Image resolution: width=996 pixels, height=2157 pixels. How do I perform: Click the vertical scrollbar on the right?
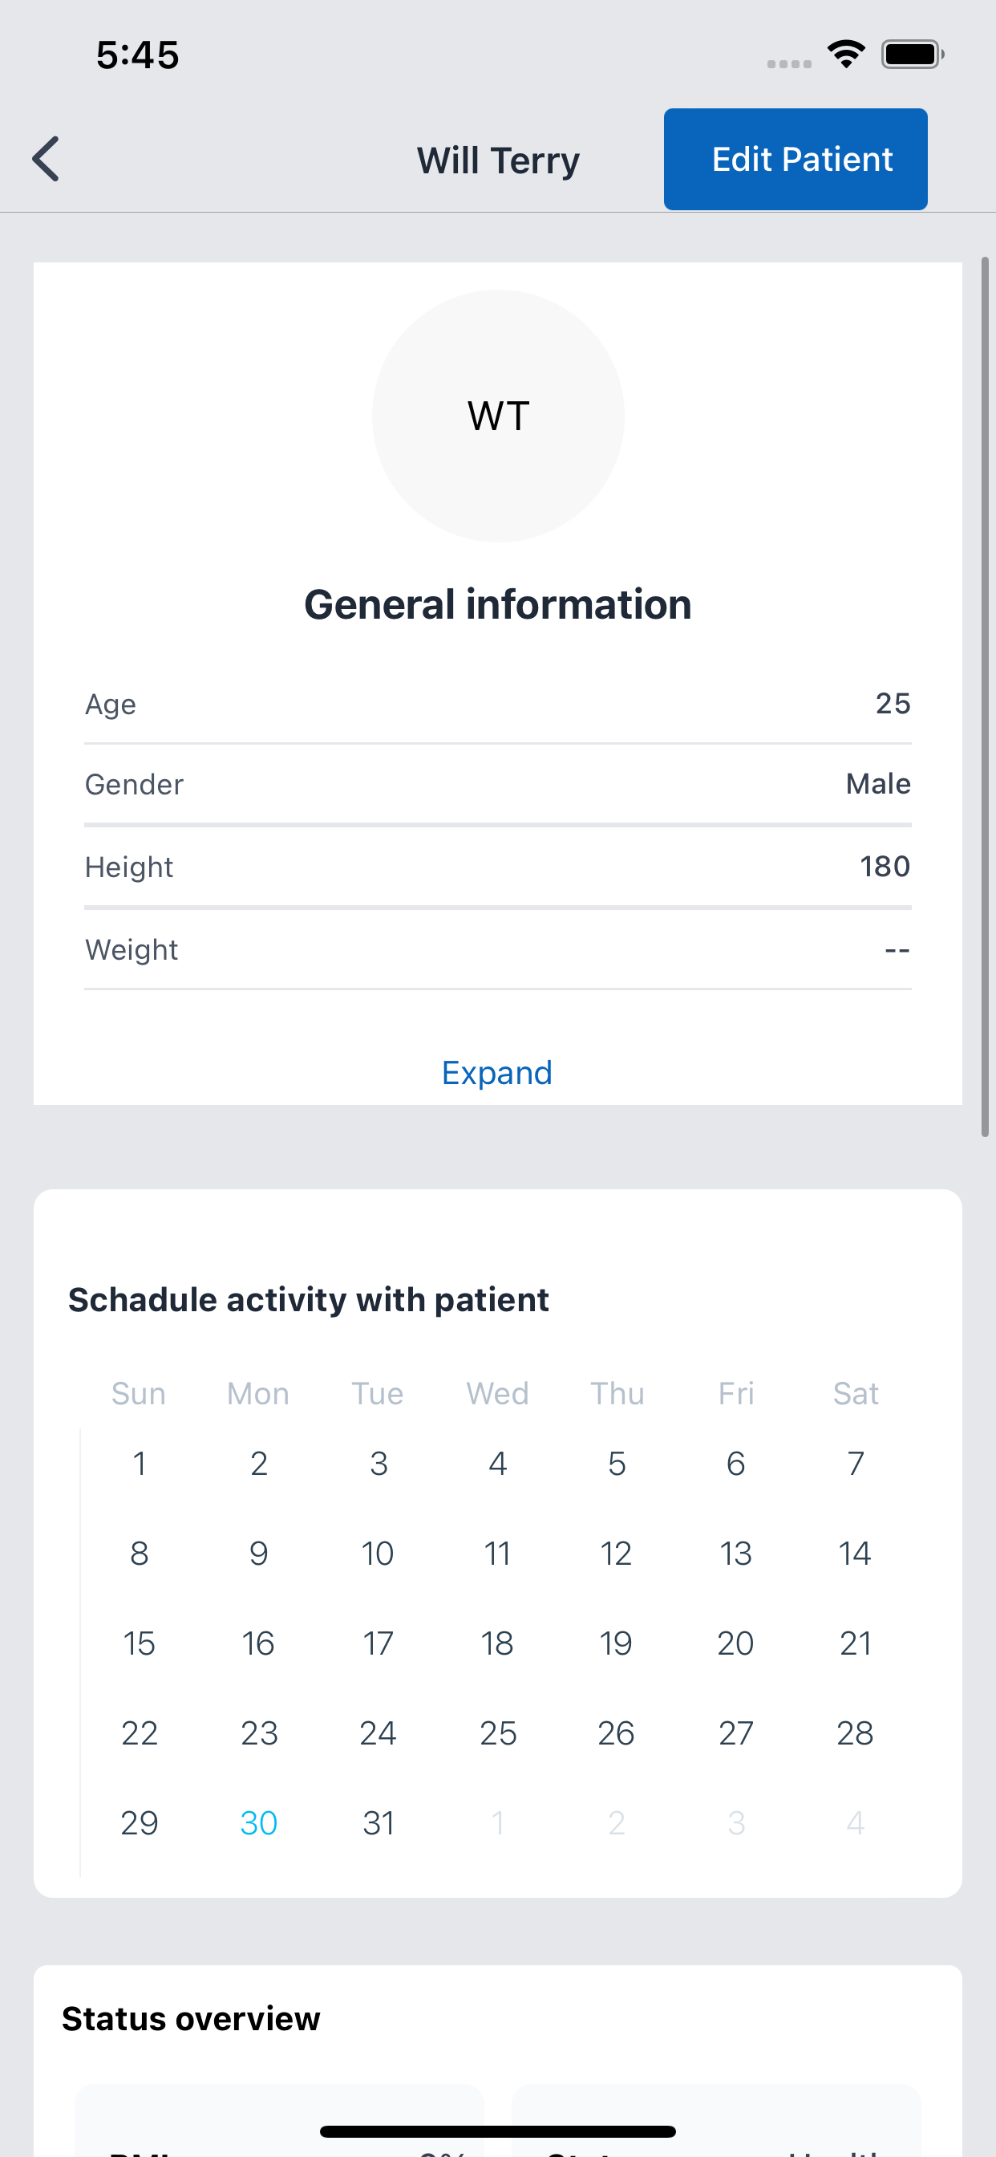[985, 697]
